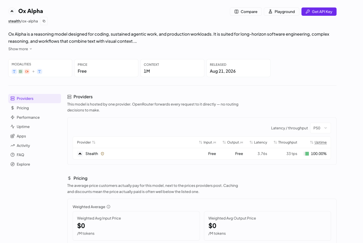Open the P50 latency/throughput dropdown
Viewport: 363px width, 243px height.
(x=320, y=128)
